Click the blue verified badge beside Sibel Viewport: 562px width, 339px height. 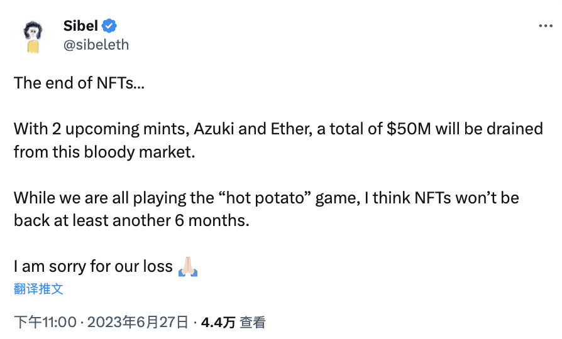(109, 26)
